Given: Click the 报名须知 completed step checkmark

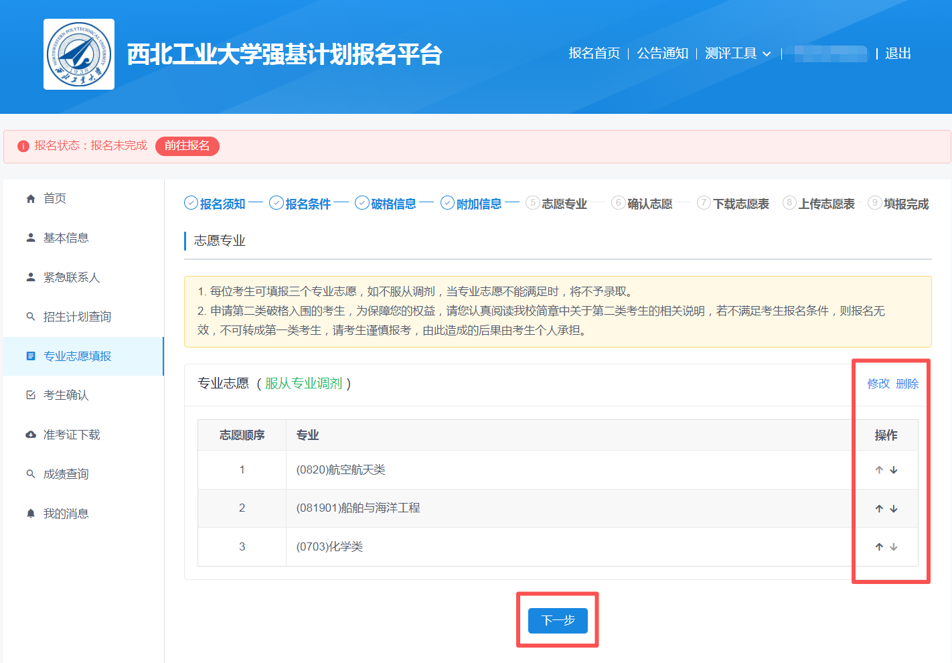Looking at the screenshot, I should [x=191, y=203].
